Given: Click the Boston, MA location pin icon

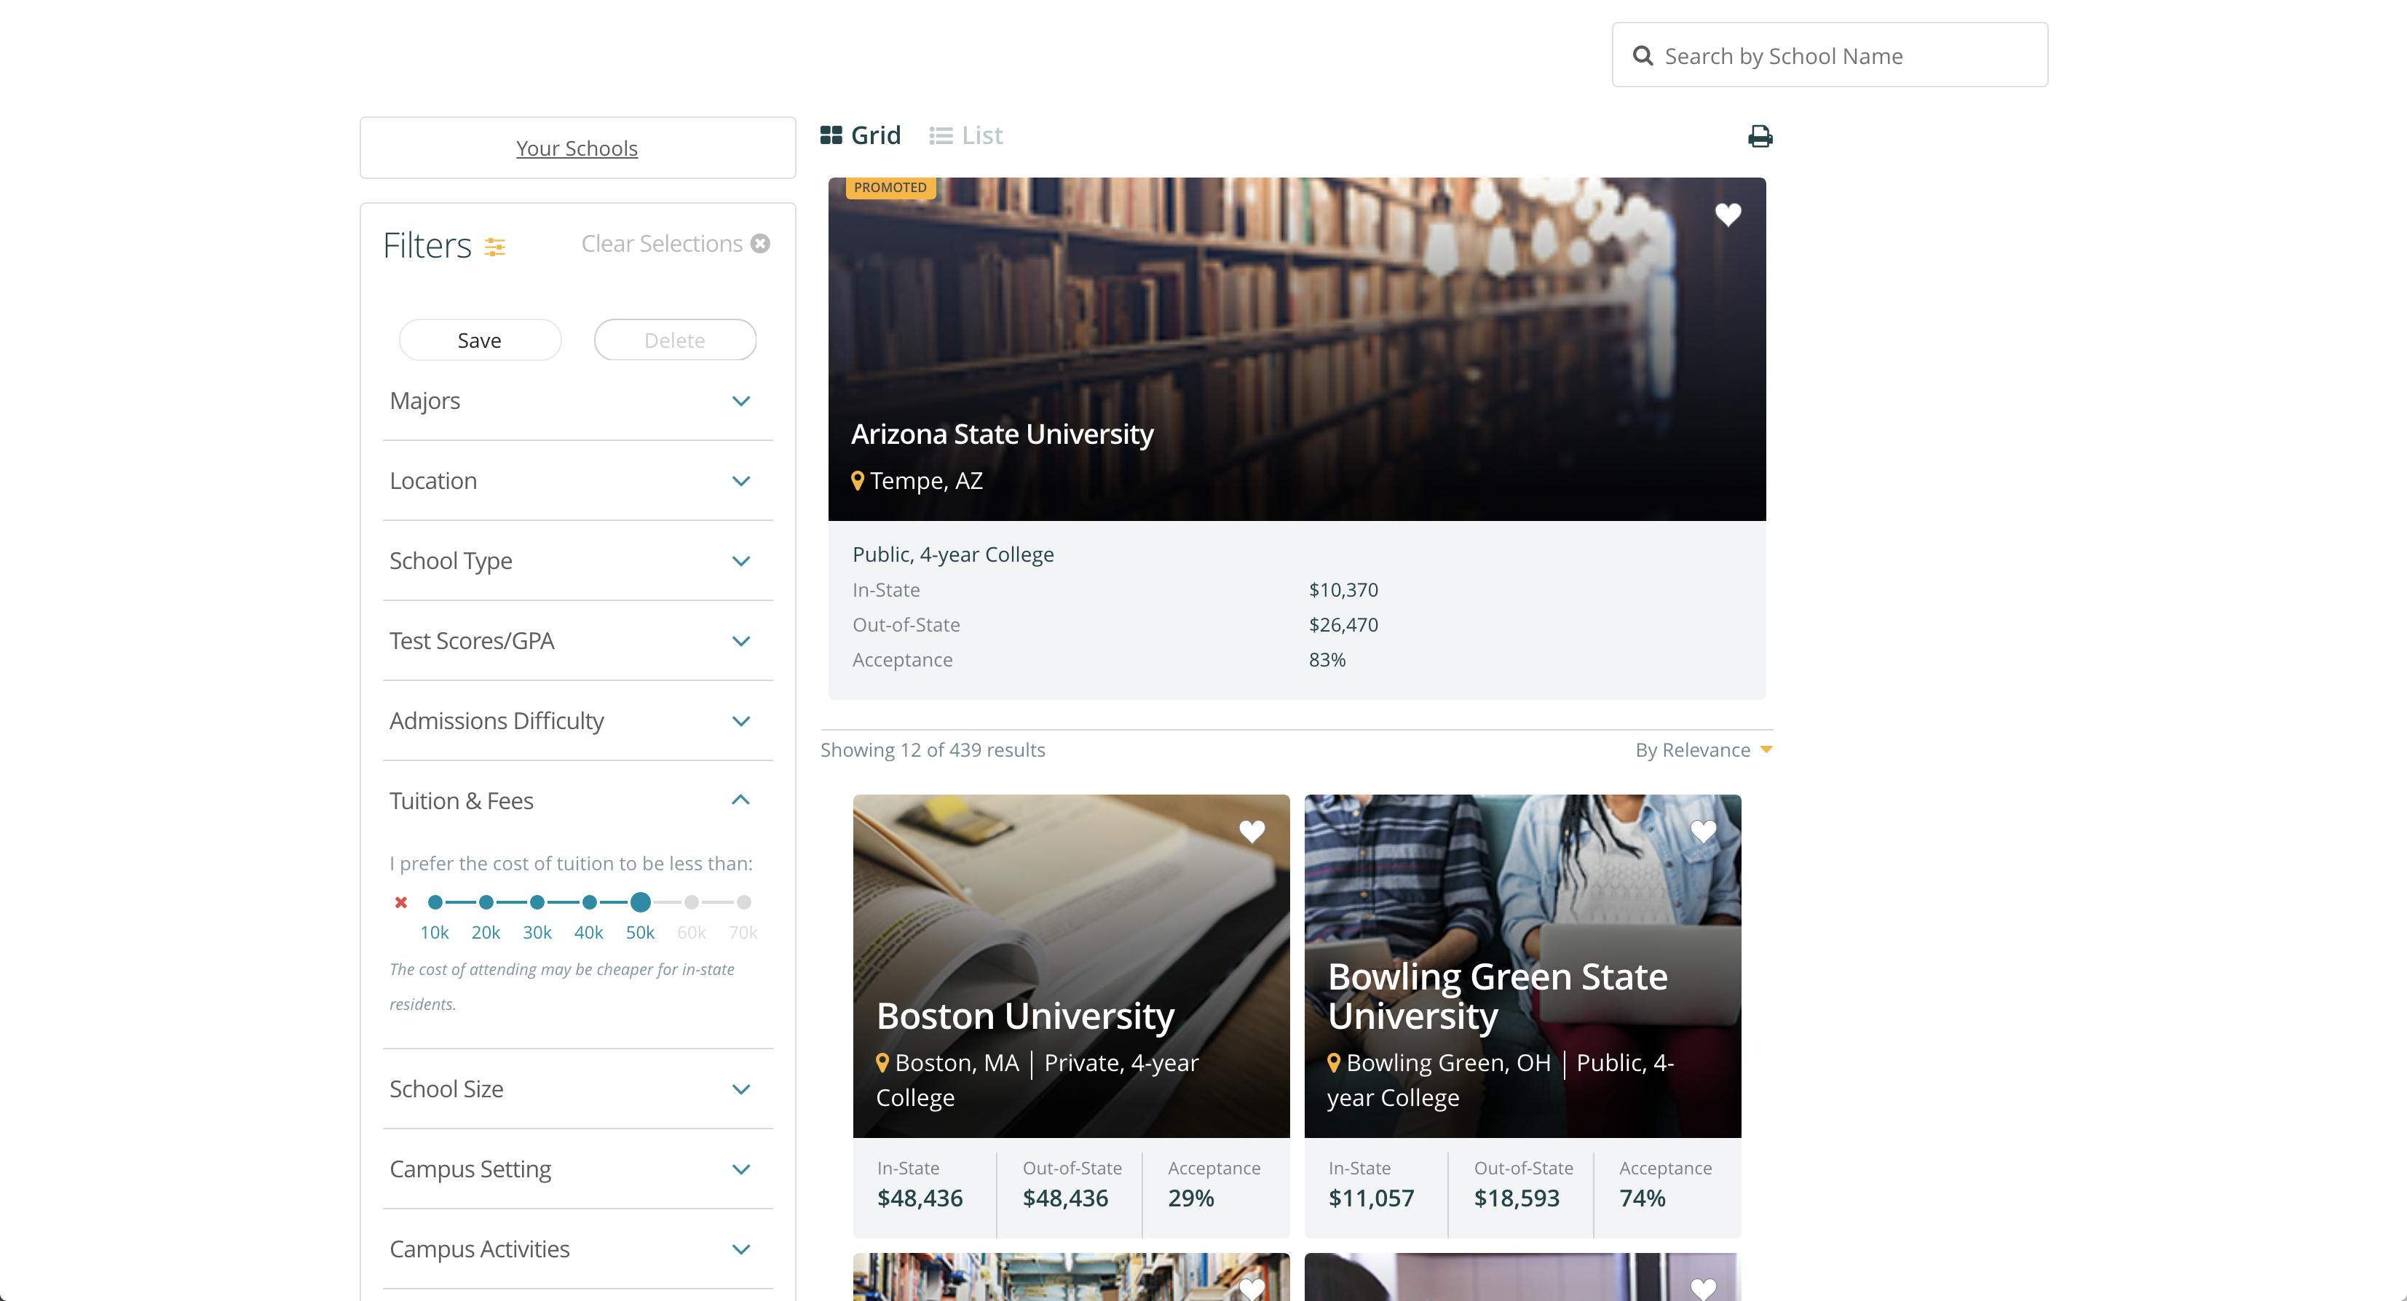Looking at the screenshot, I should click(881, 1063).
